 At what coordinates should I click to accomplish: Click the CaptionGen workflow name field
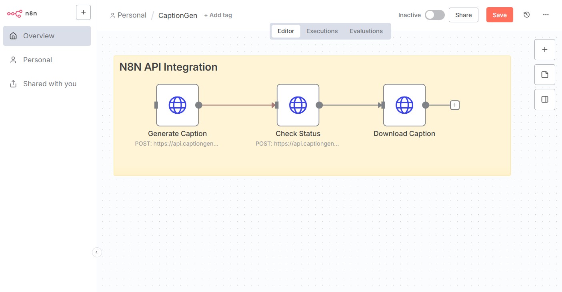178,16
